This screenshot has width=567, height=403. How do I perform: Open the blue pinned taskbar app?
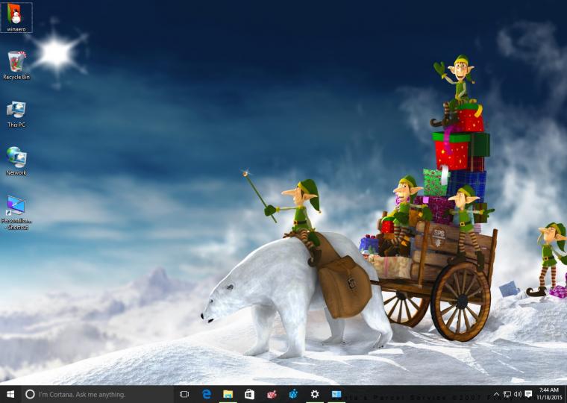293,394
